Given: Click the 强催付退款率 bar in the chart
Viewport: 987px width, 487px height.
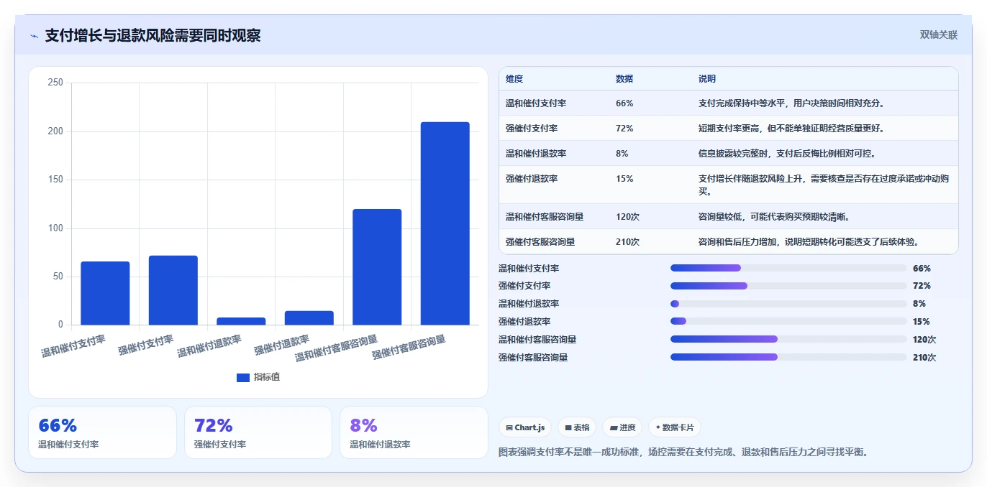Looking at the screenshot, I should [x=309, y=317].
